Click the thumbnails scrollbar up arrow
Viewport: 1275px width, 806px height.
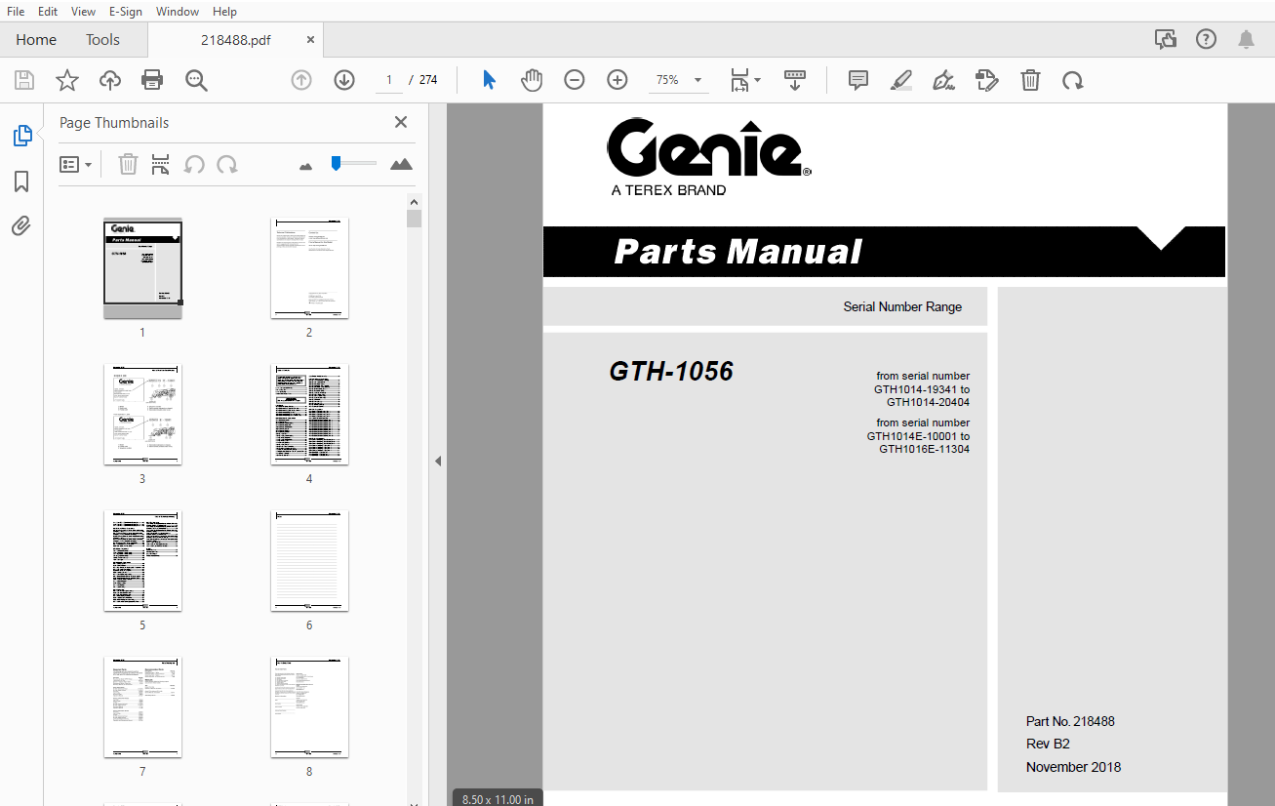coord(414,201)
